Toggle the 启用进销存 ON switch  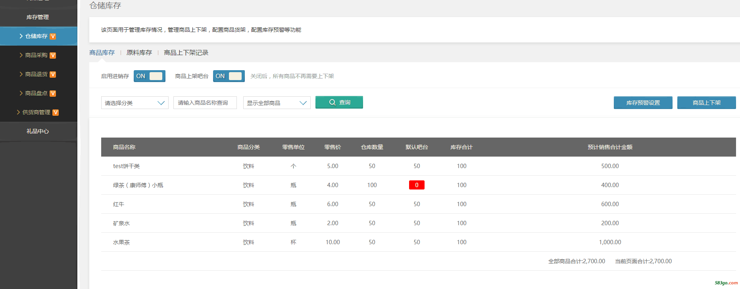click(x=150, y=76)
